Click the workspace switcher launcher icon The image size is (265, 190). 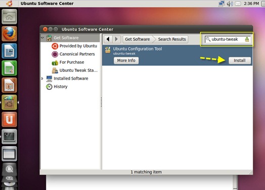click(x=9, y=154)
